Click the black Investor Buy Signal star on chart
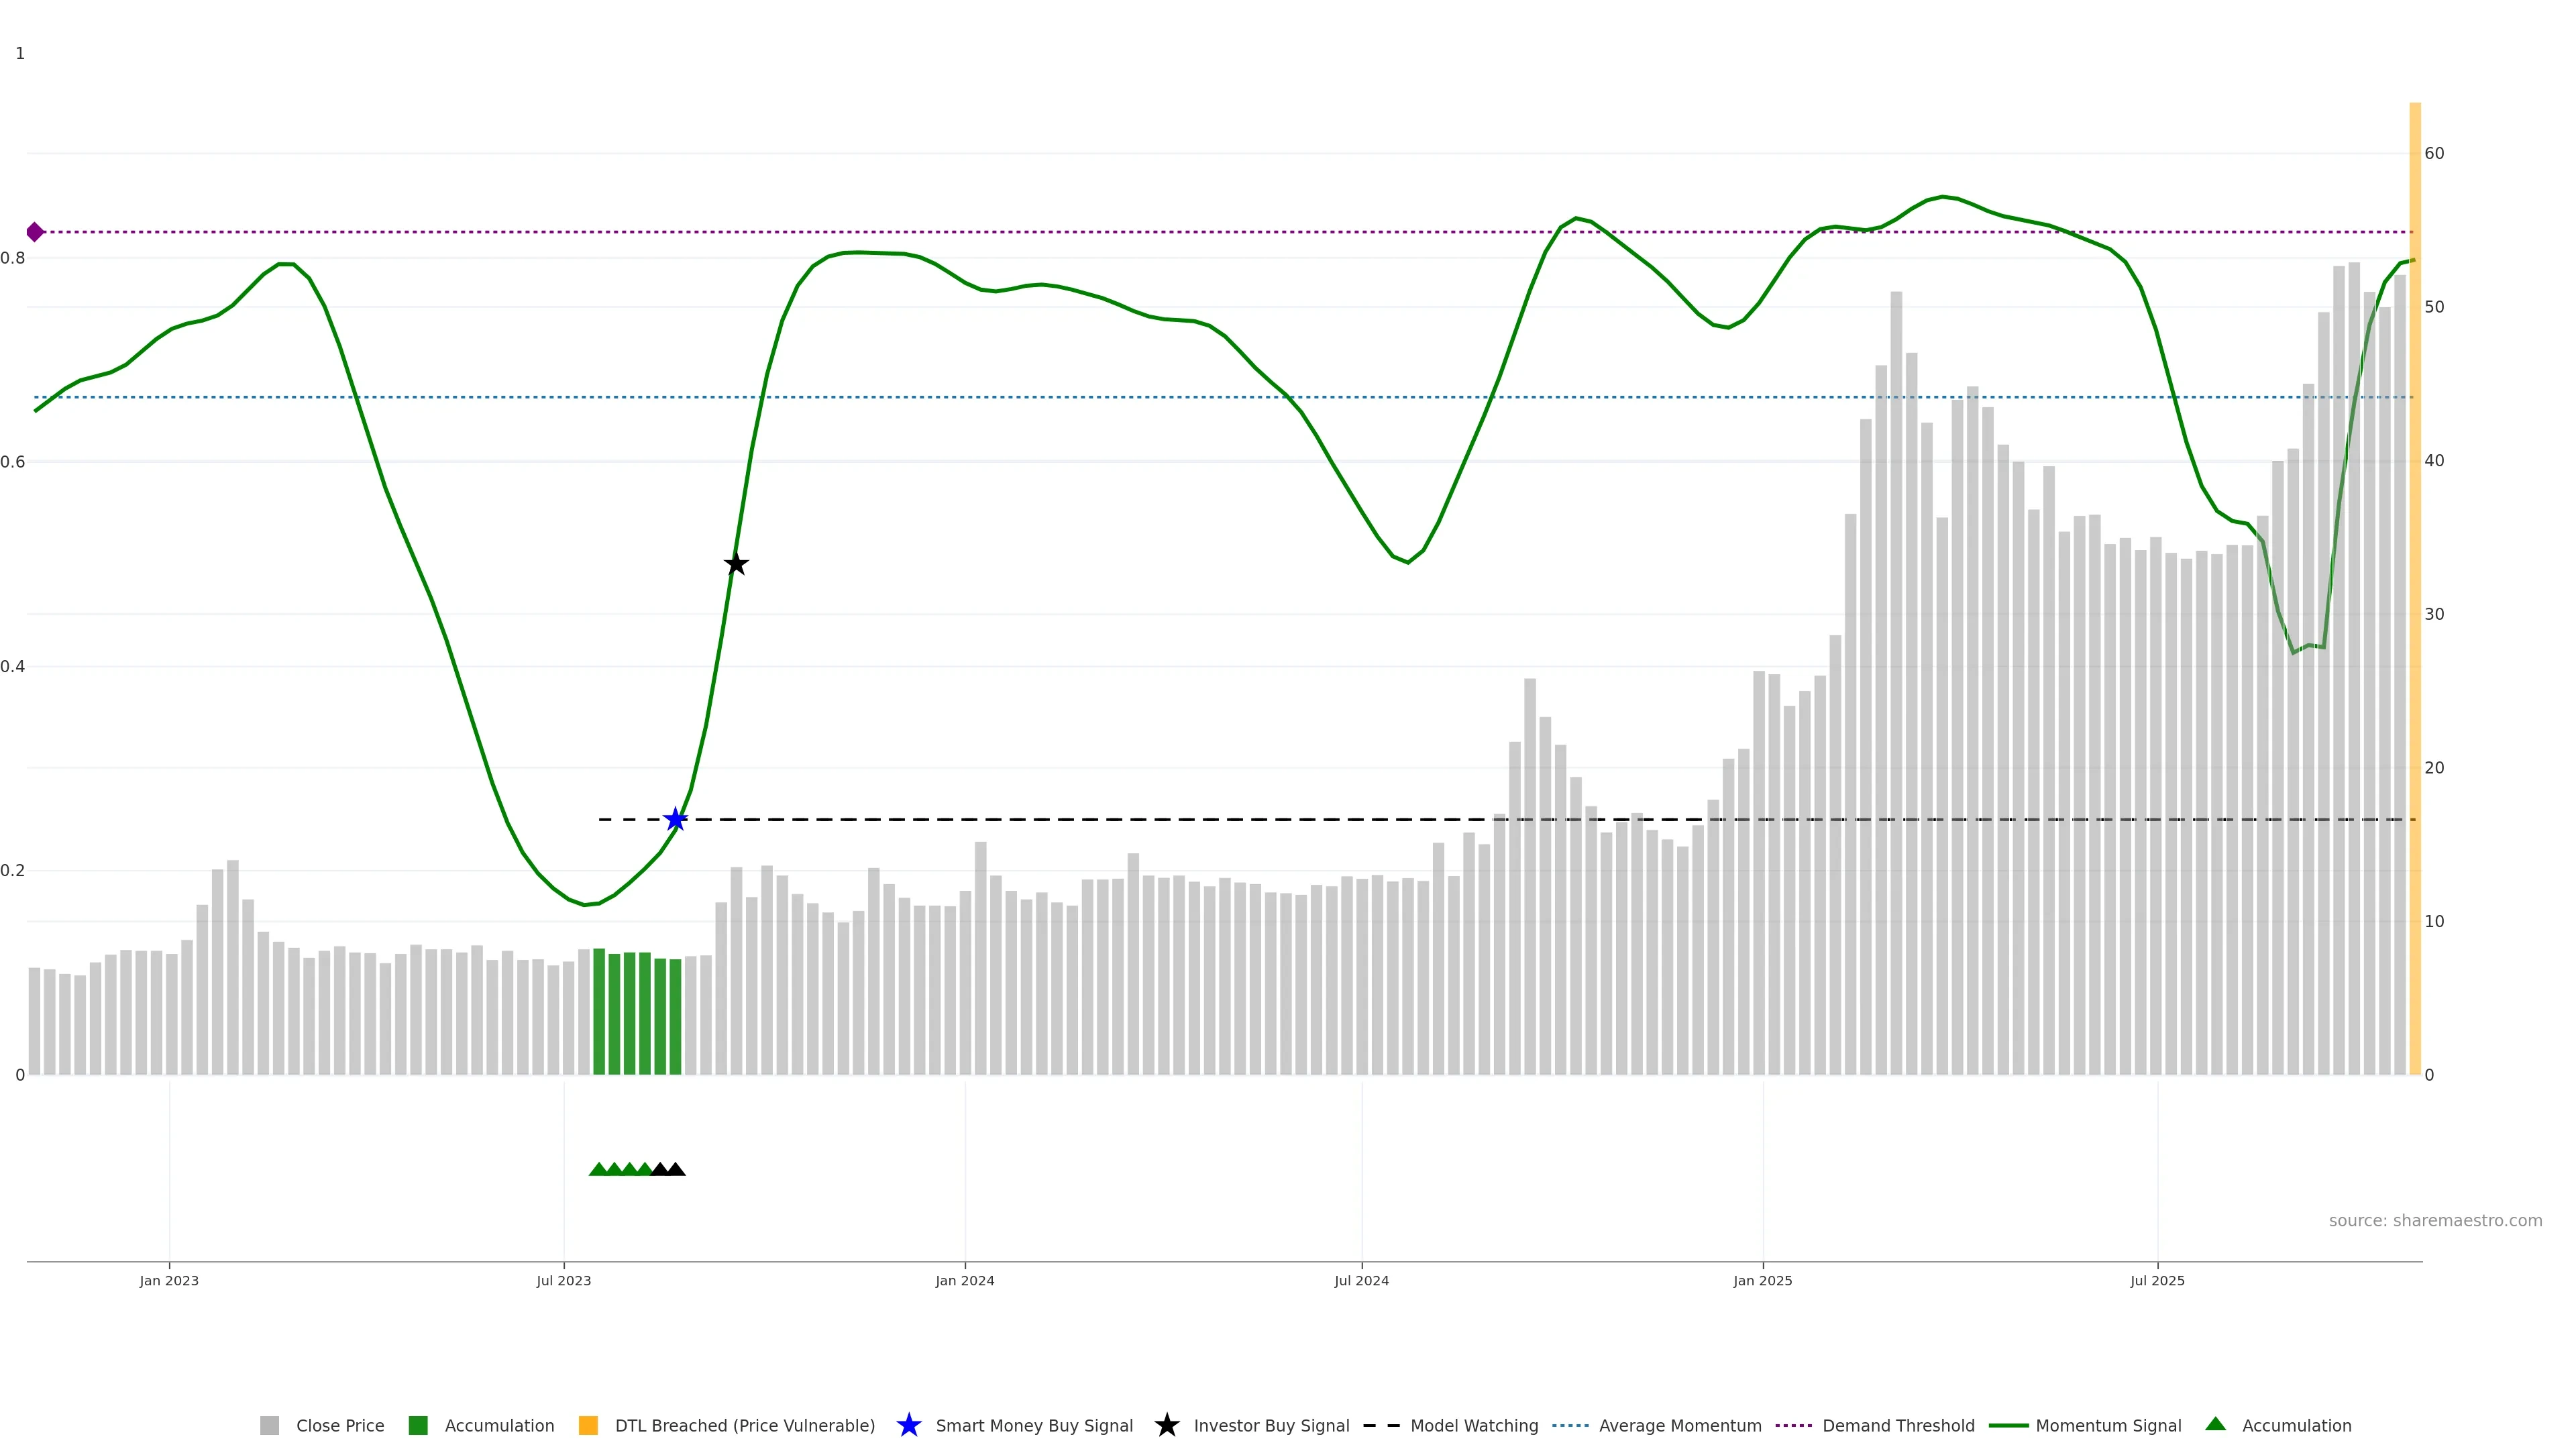This screenshot has width=2576, height=1449. pos(736,564)
